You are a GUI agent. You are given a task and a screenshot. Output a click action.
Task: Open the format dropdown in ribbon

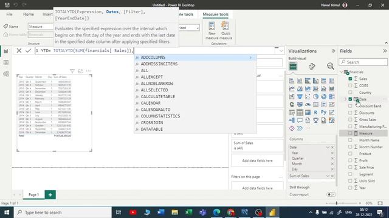click(x=198, y=28)
